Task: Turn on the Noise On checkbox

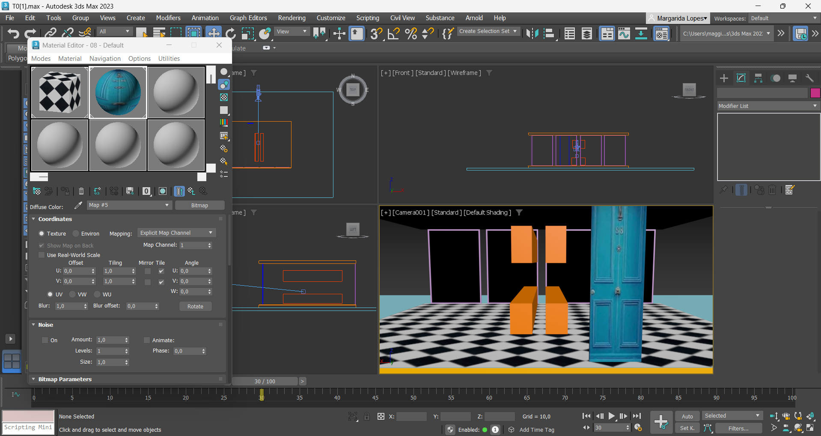Action: tap(45, 340)
